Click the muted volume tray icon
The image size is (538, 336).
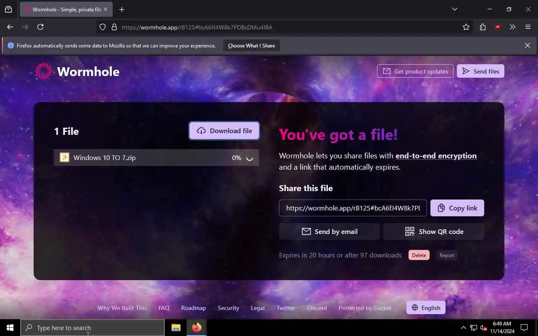click(x=483, y=328)
